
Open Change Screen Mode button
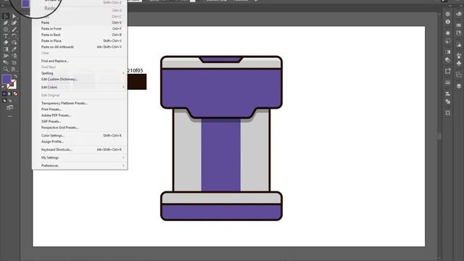[9, 108]
